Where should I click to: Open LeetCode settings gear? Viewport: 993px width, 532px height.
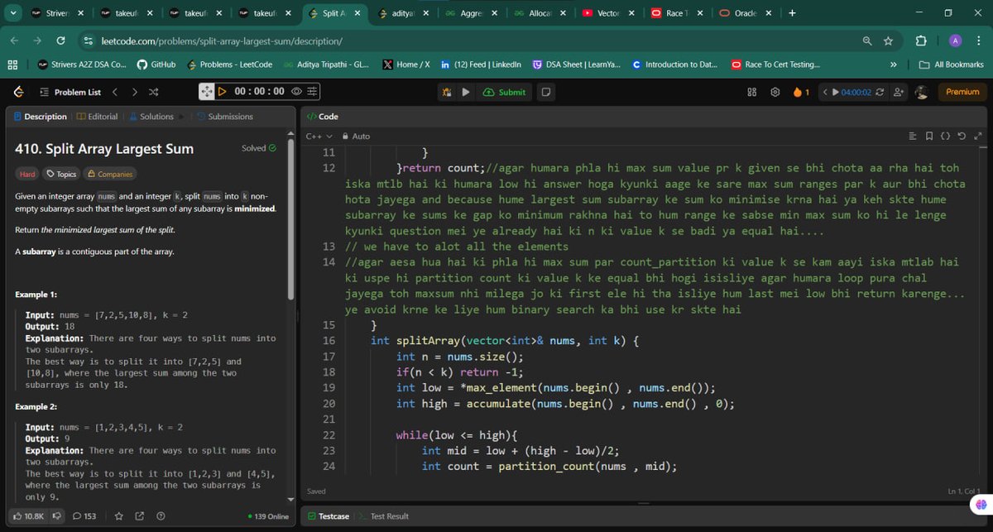pyautogui.click(x=775, y=92)
